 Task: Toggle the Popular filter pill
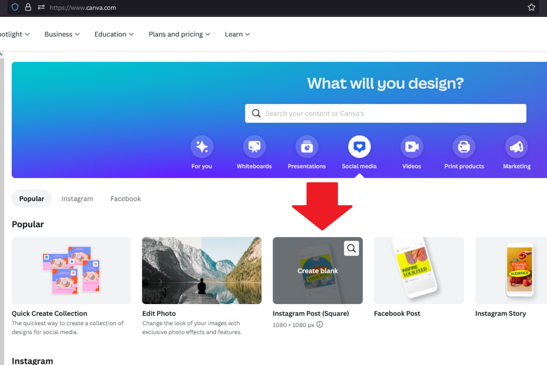[x=31, y=199]
